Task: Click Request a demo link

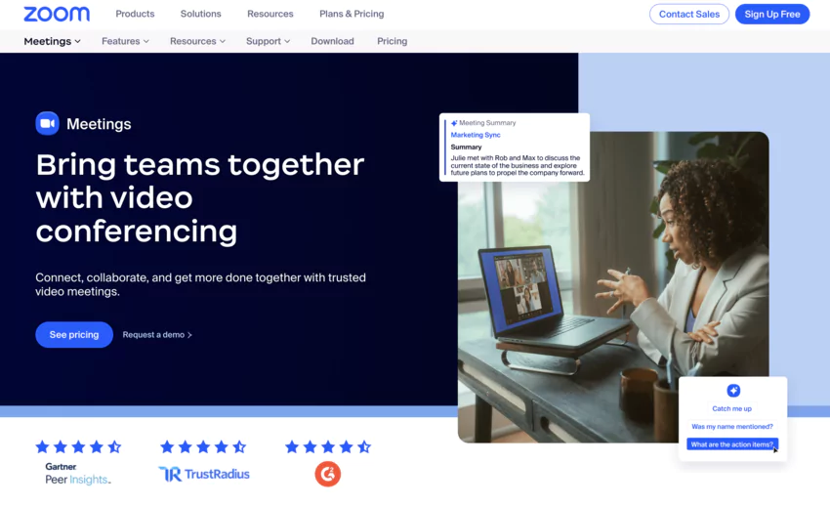Action: 157,334
